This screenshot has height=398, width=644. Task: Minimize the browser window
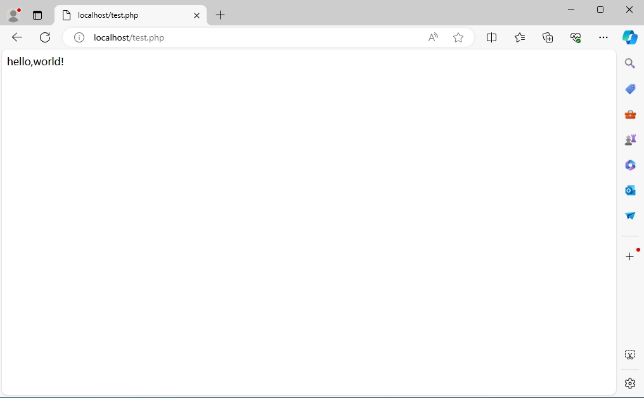(571, 10)
